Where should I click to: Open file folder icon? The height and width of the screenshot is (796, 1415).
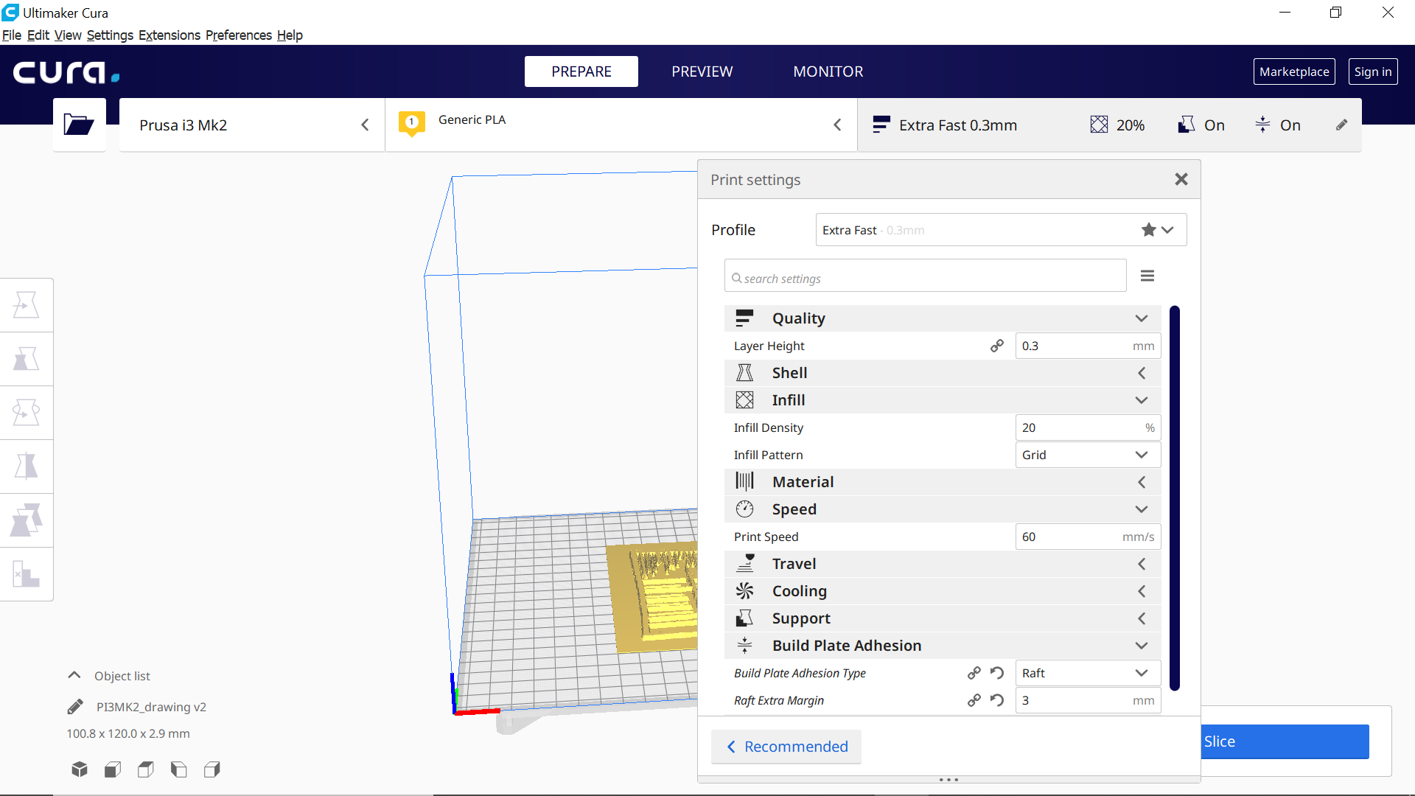[x=79, y=125]
